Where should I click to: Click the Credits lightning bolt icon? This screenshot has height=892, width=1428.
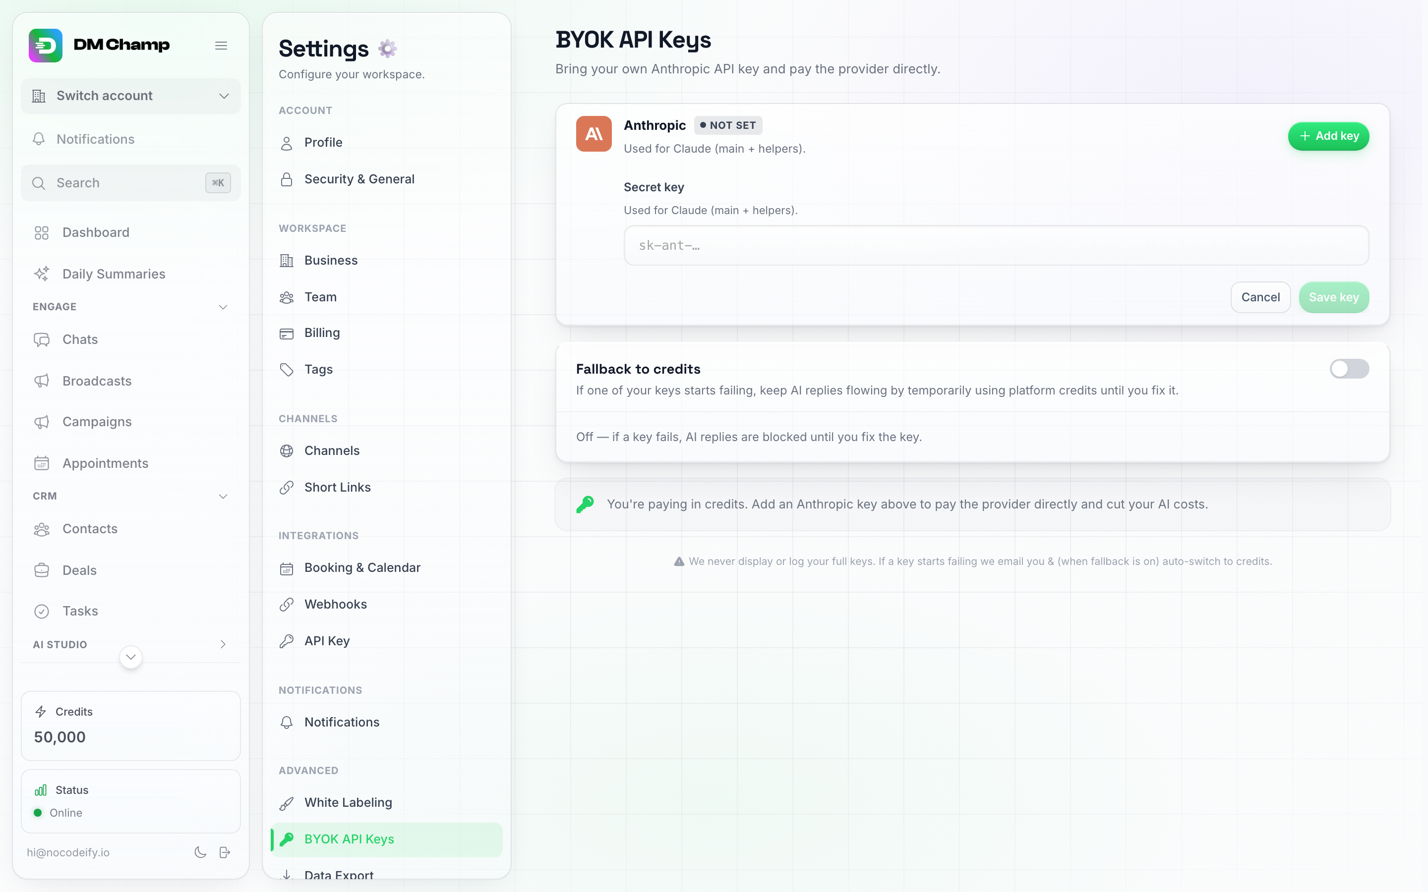point(41,712)
